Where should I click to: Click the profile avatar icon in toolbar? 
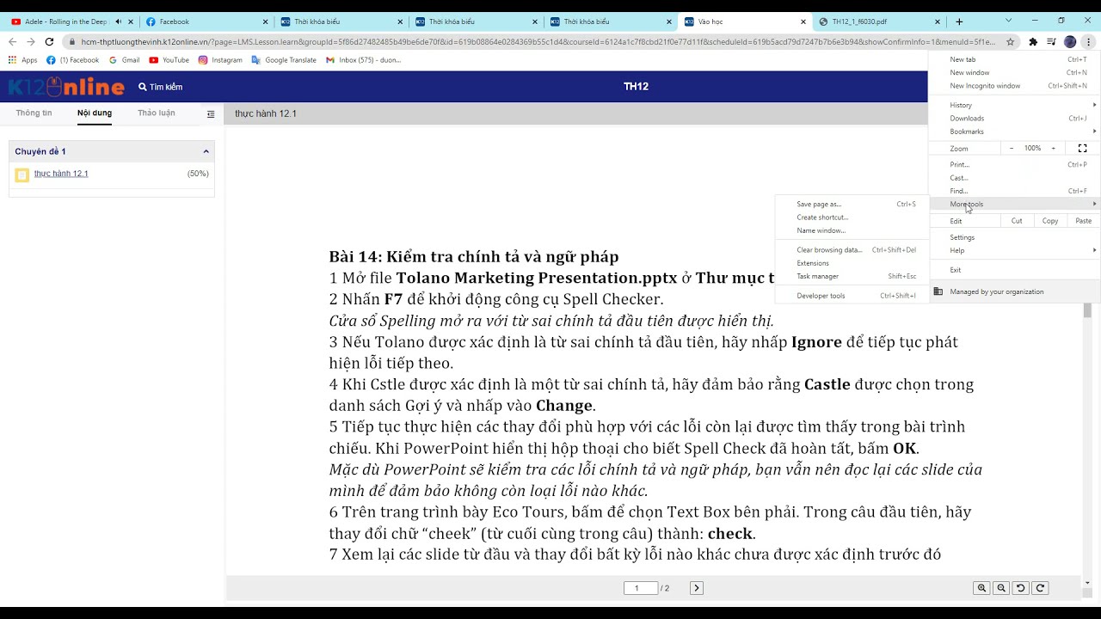pyautogui.click(x=1070, y=41)
